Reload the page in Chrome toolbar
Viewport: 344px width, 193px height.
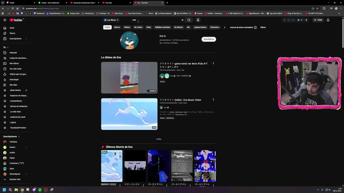click(x=13, y=8)
